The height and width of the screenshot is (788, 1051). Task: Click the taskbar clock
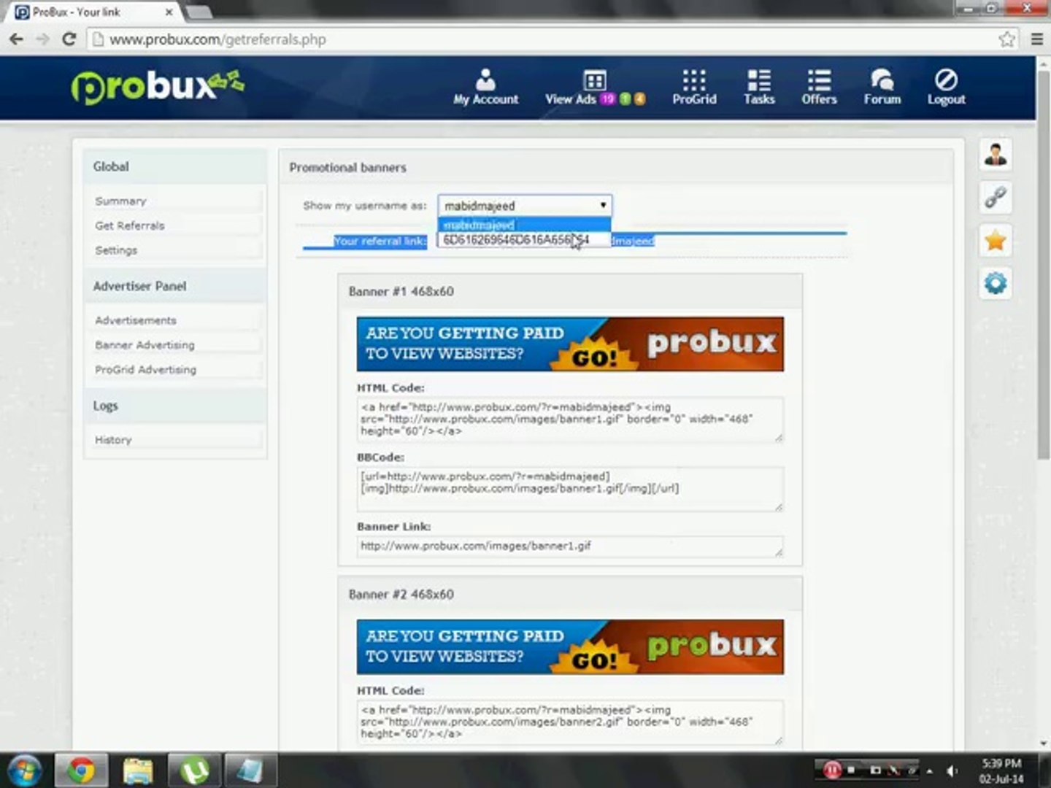[1001, 770]
